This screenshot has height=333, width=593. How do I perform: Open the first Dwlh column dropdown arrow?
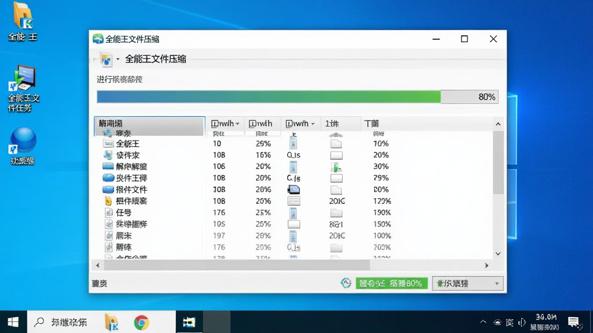click(237, 124)
